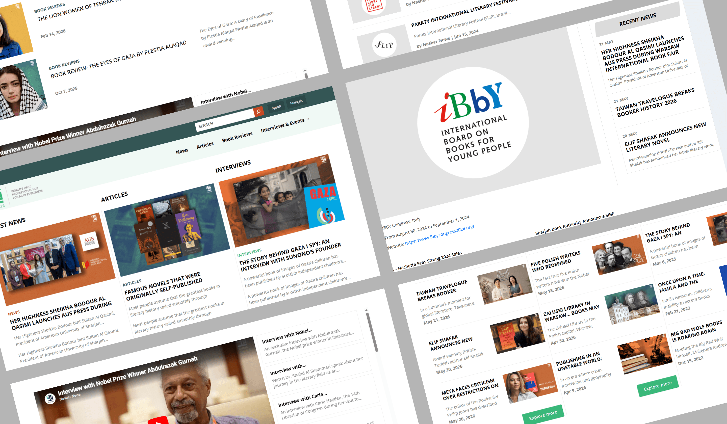Open the Interviews & Events menu
Image resolution: width=727 pixels, height=424 pixels.
[x=282, y=126]
